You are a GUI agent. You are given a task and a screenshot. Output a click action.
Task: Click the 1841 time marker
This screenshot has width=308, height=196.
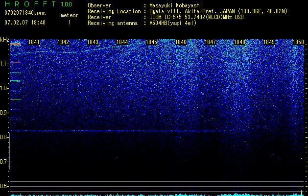tap(34, 42)
